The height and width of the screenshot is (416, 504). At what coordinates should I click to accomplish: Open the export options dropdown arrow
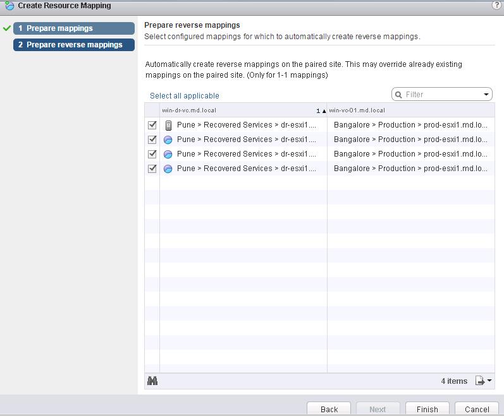489,381
